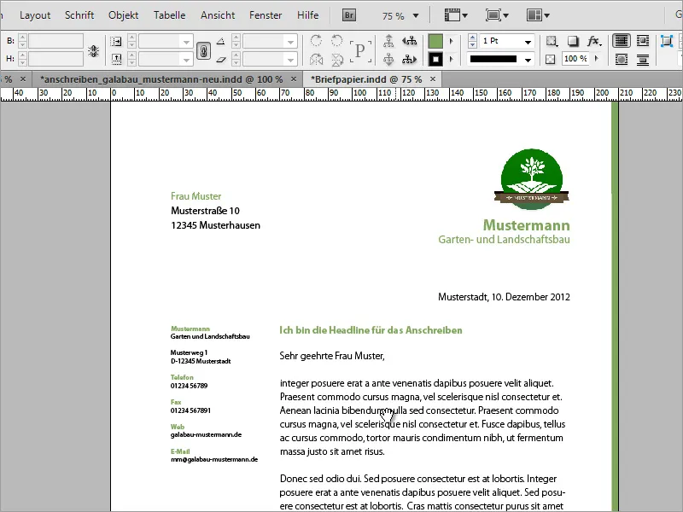Image resolution: width=683 pixels, height=512 pixels.
Task: Open the fx effects menu
Action: pos(593,41)
